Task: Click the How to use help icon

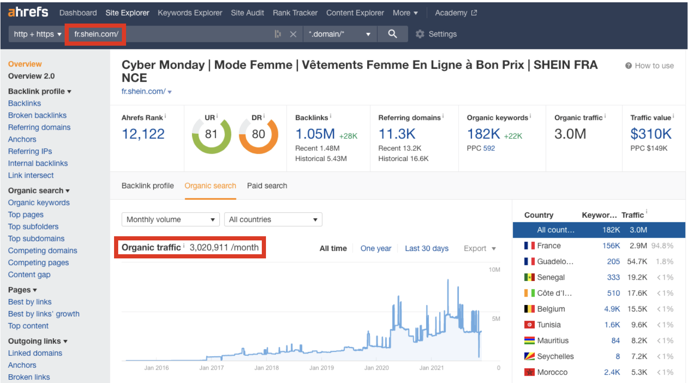Action: (x=628, y=66)
